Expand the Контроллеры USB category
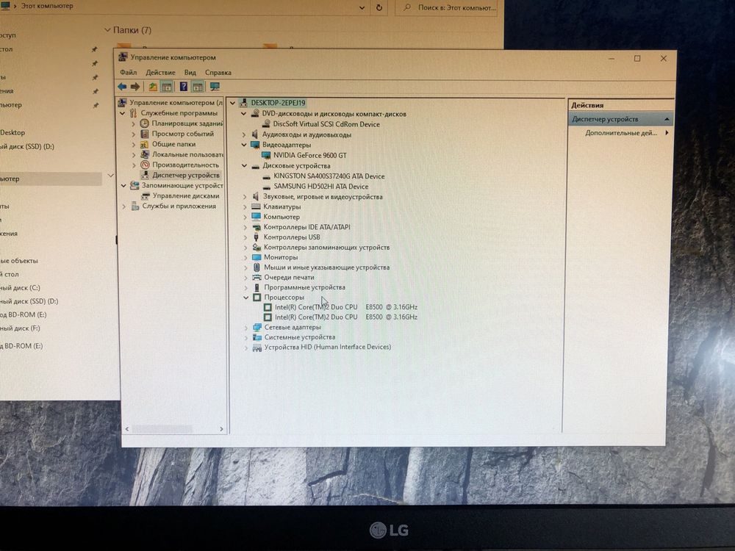This screenshot has height=551, width=735. coord(245,237)
